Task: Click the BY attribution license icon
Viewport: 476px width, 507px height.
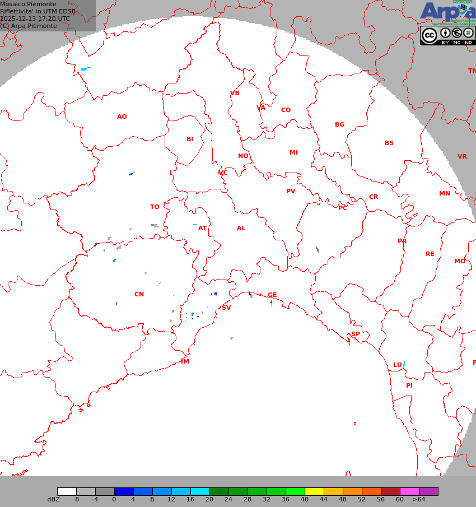Action: (445, 34)
